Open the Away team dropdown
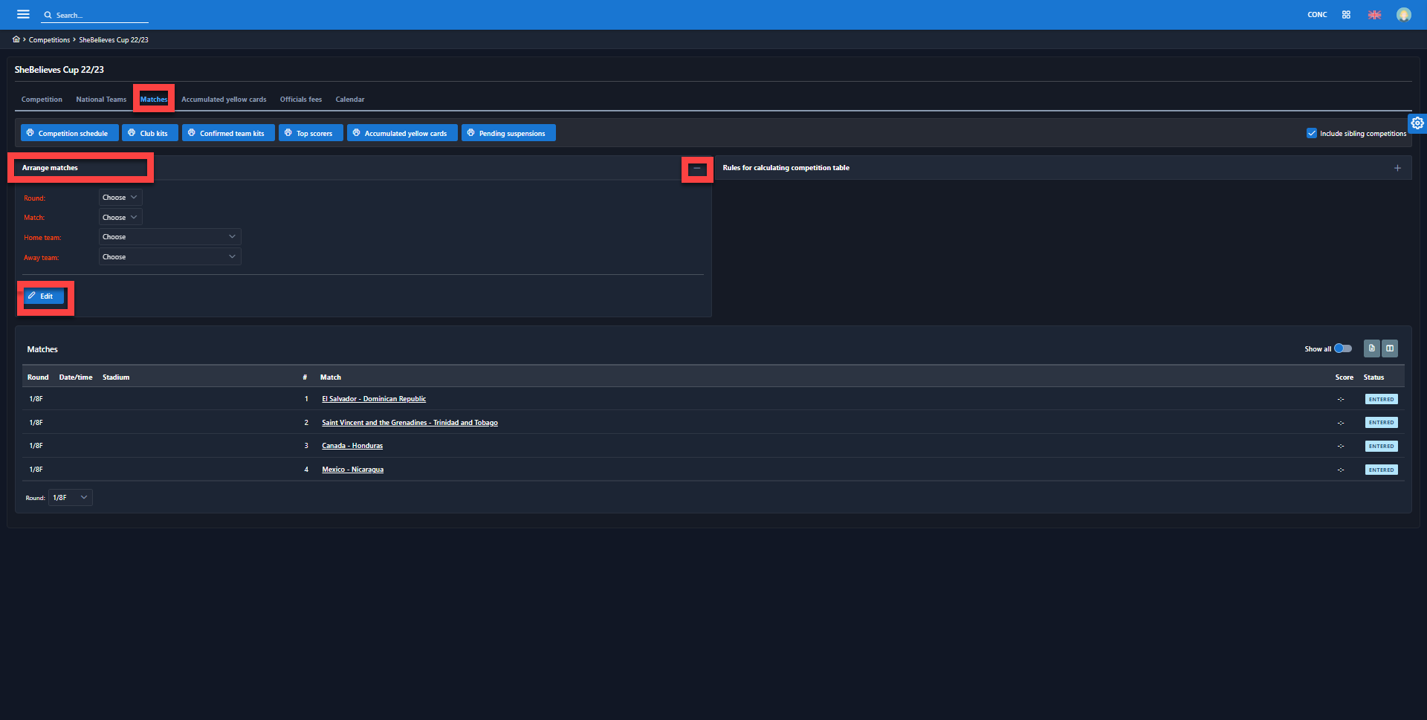Screen dimensions: 1427x720 tap(169, 257)
